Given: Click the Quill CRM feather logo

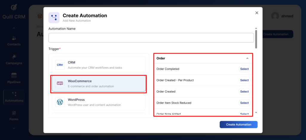Looking at the screenshot, I should pos(14,8).
